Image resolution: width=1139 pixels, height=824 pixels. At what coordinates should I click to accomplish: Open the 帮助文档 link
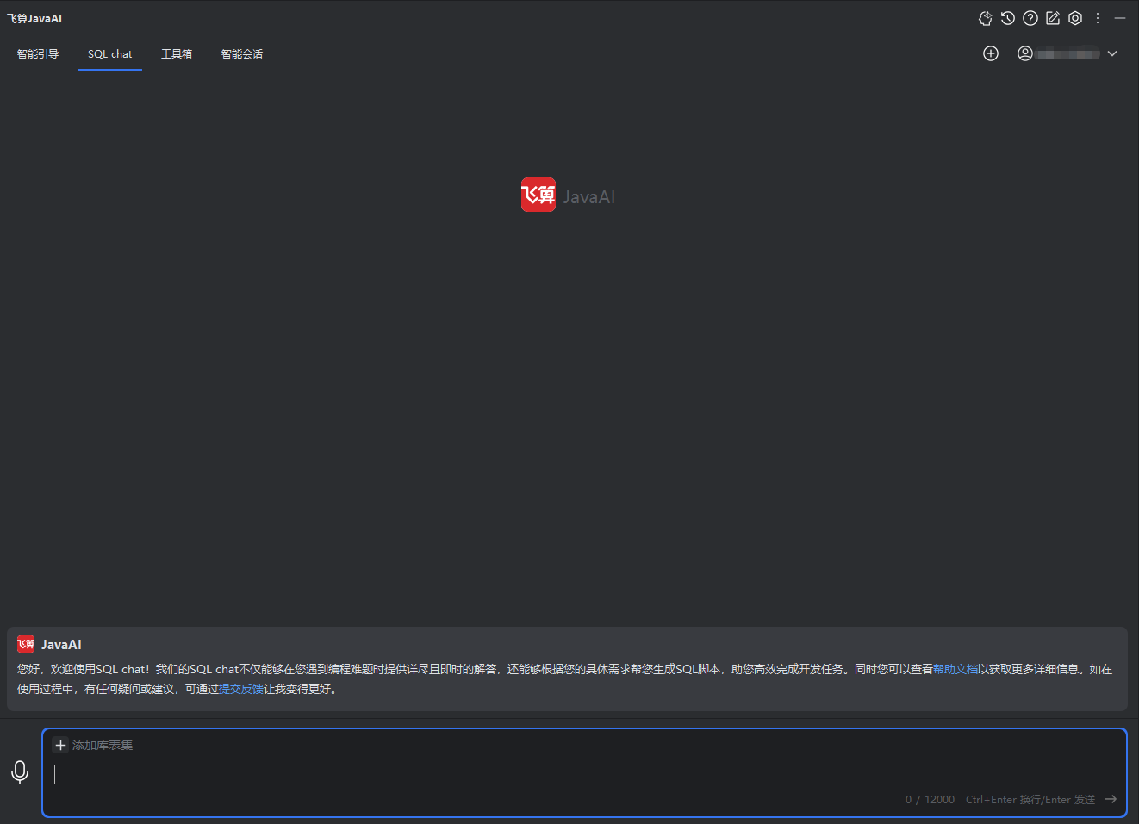tap(955, 669)
